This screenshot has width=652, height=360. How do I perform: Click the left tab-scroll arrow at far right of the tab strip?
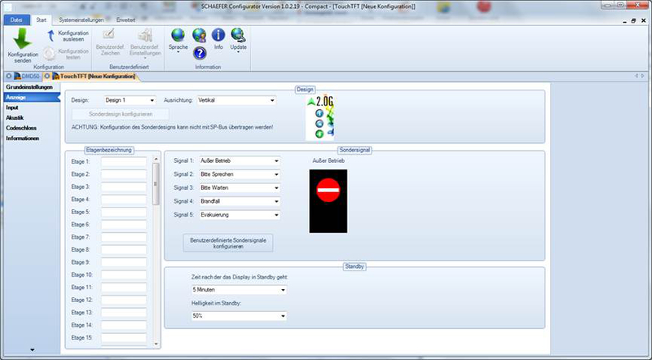(637, 76)
